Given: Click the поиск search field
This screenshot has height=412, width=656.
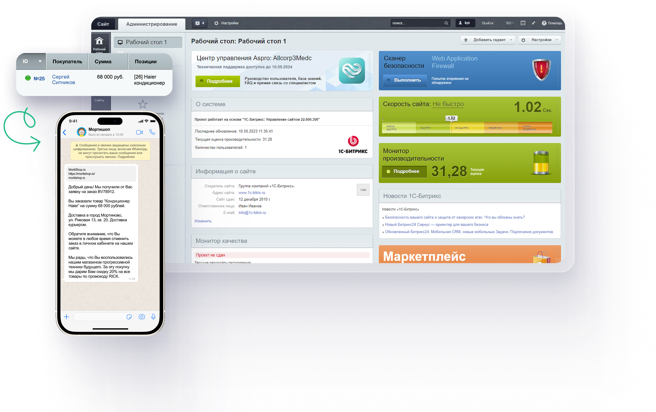Looking at the screenshot, I should tap(417, 23).
